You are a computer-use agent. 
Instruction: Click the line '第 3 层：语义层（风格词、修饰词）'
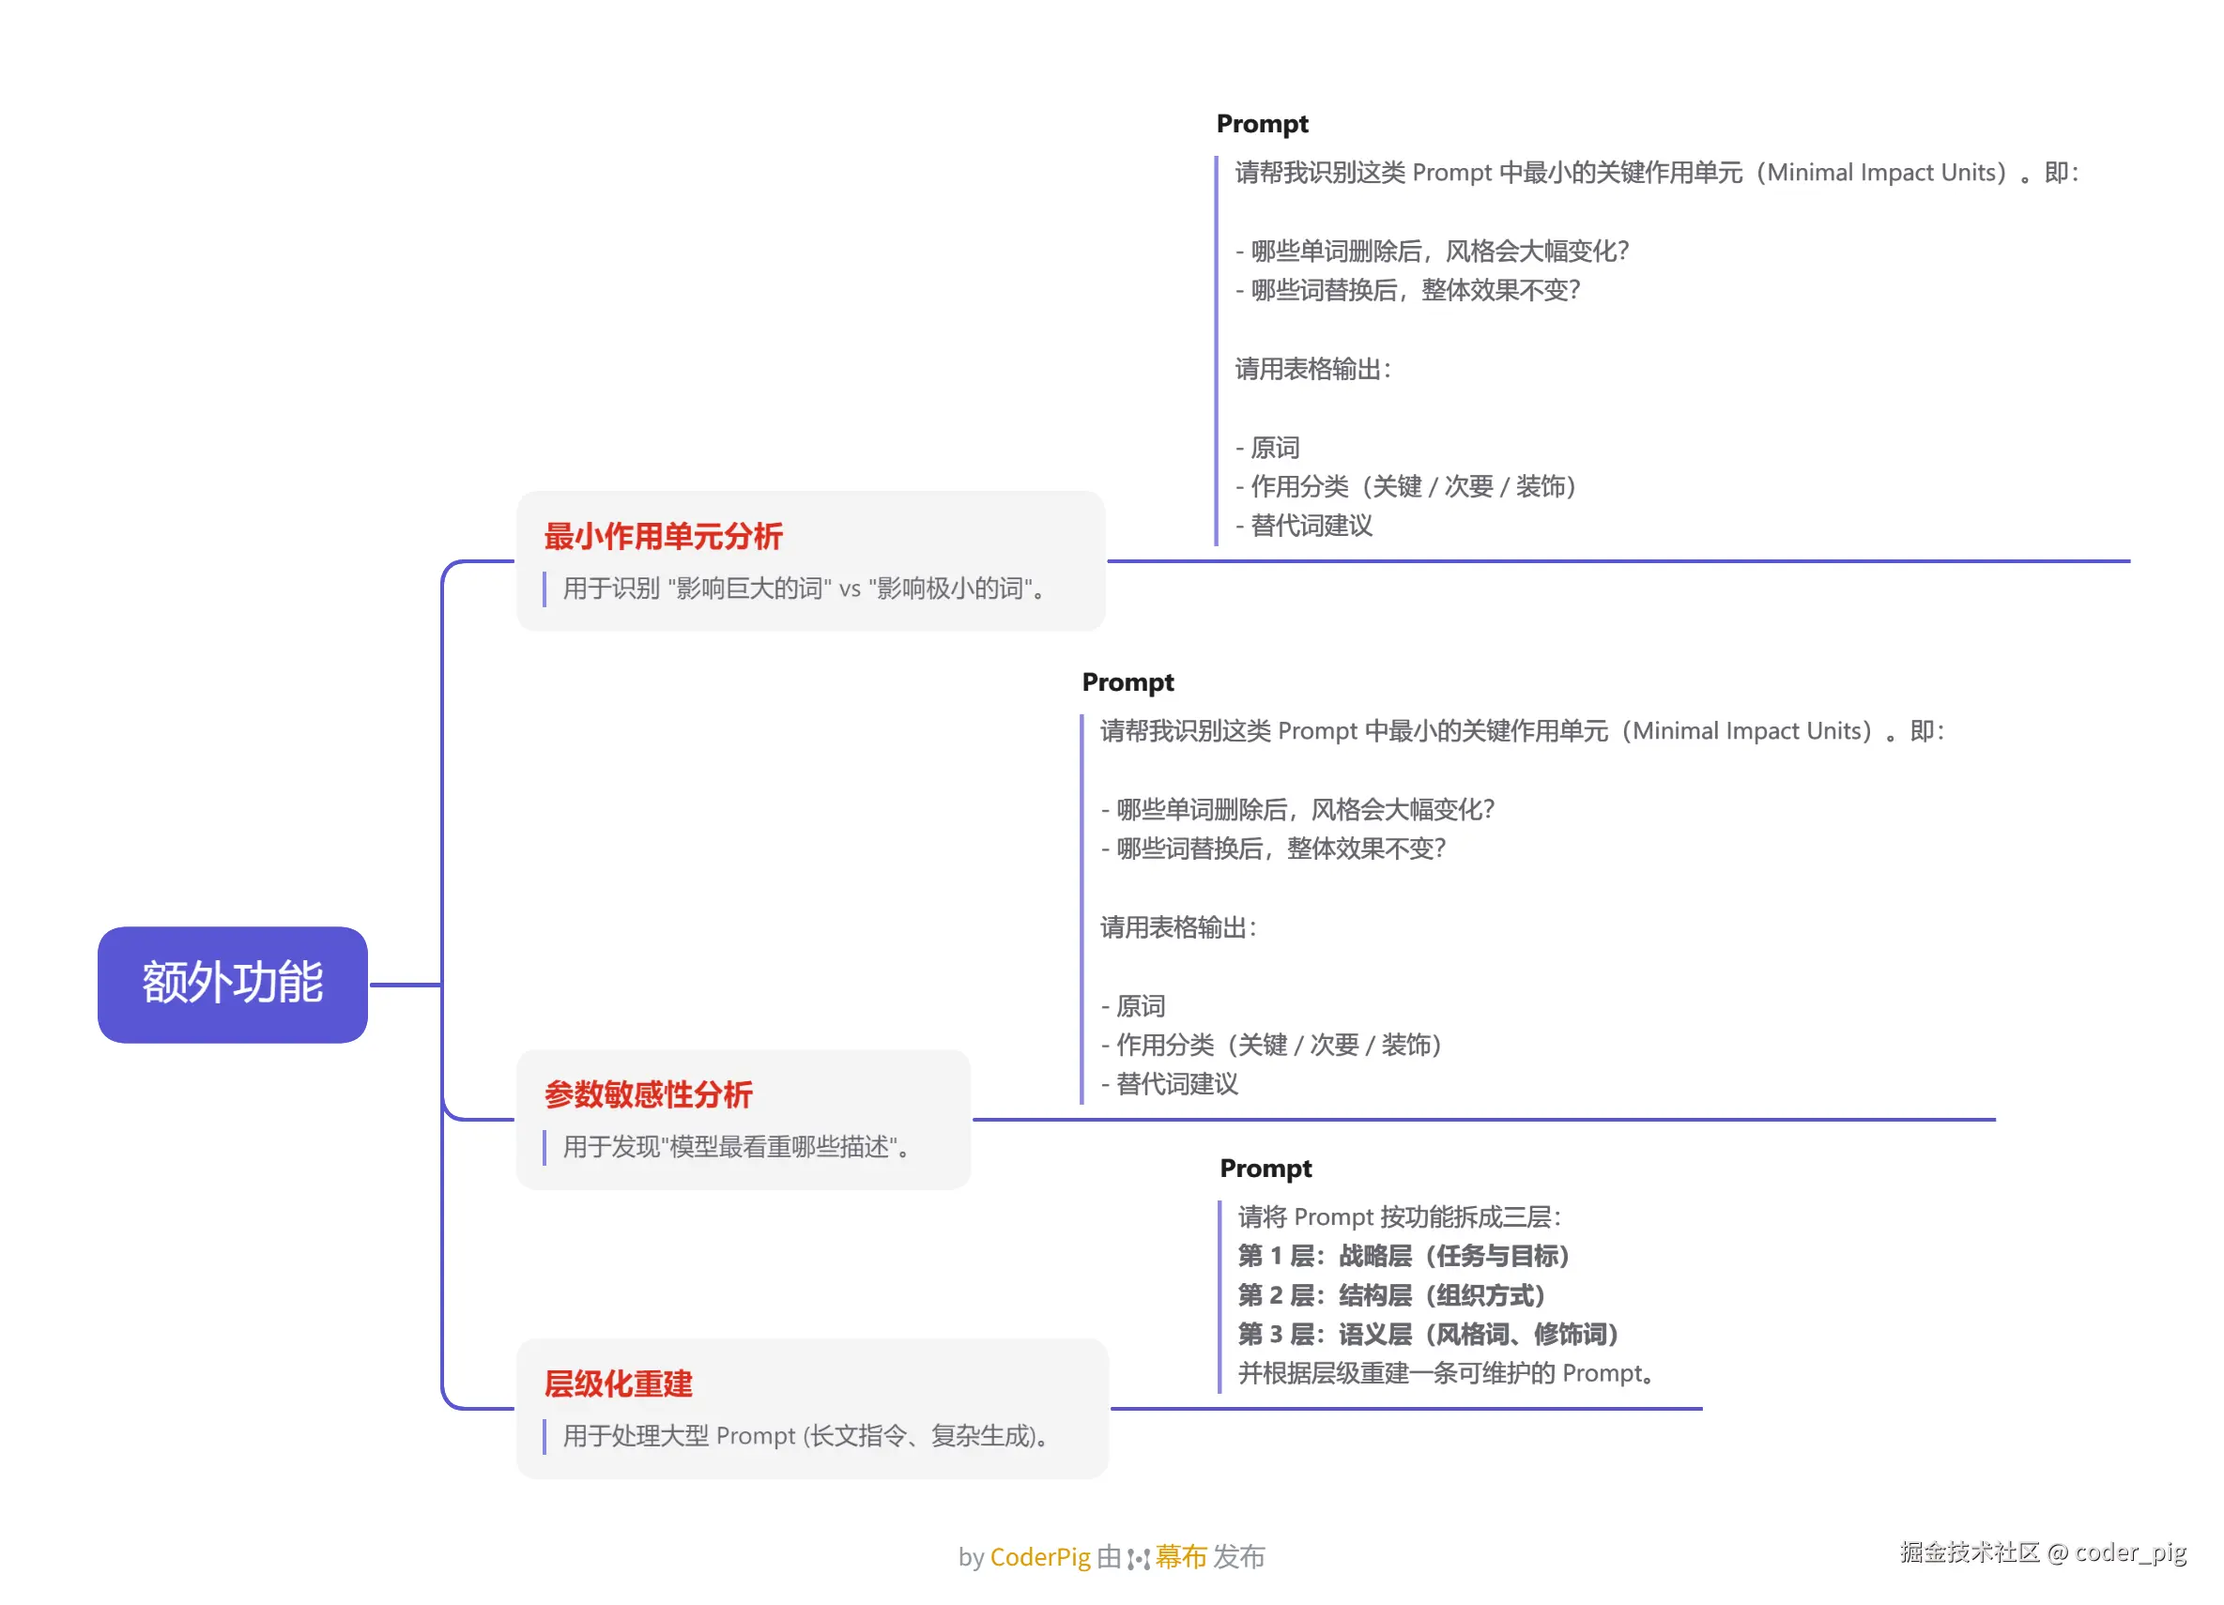pos(1428,1335)
